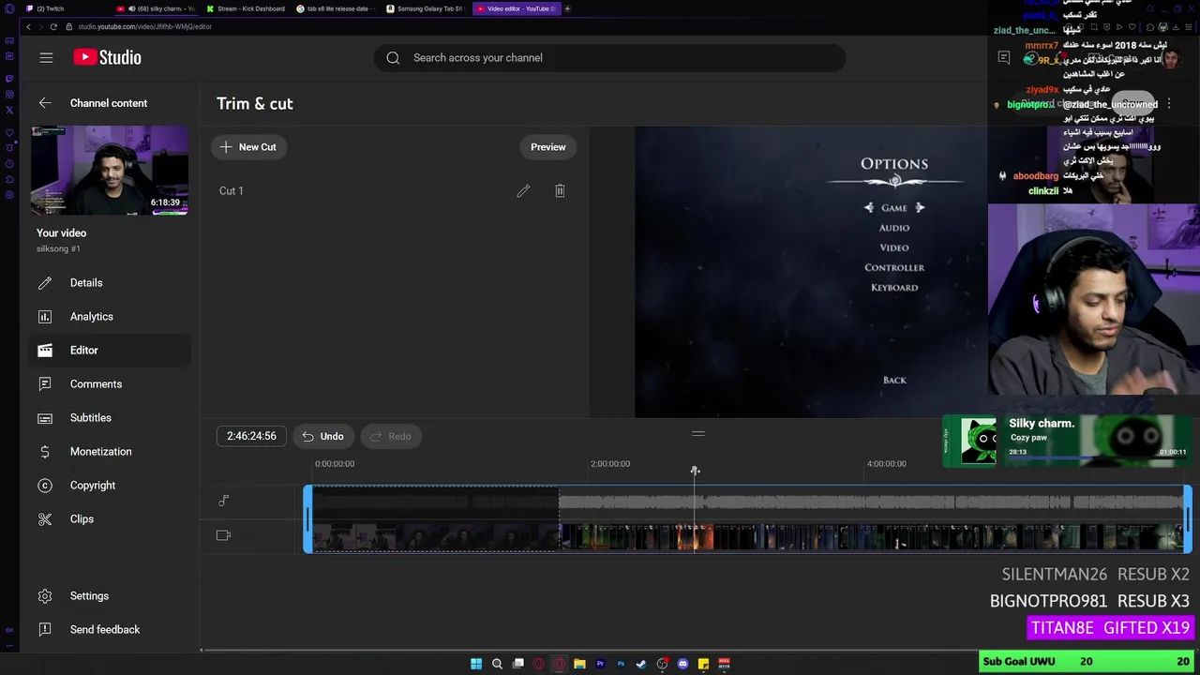Open Instagram from the Opera sidebar
1200x675 pixels.
(9, 94)
